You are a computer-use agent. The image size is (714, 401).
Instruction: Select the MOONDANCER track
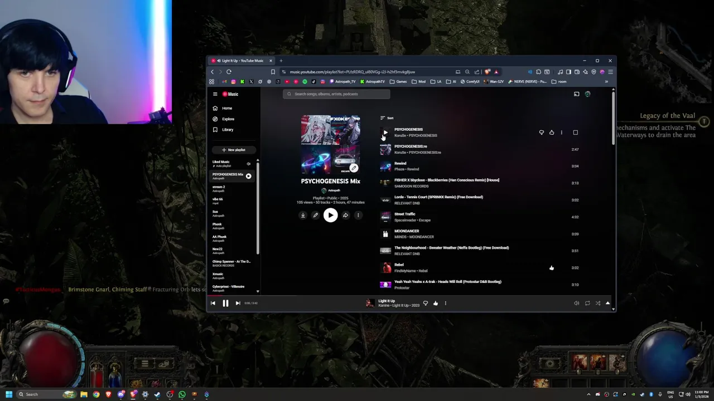(407, 231)
